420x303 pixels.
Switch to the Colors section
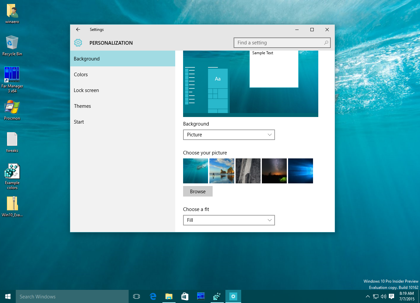coord(81,74)
